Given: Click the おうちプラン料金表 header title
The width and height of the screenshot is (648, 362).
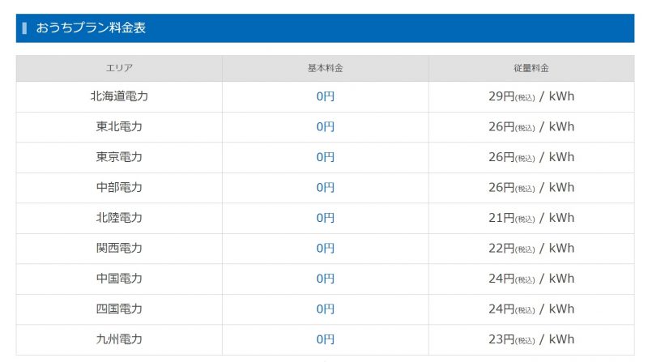Looking at the screenshot, I should 91,28.
